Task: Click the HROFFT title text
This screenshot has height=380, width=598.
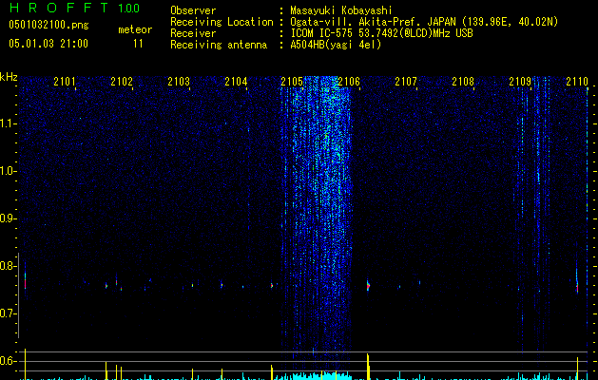Action: [x=59, y=8]
